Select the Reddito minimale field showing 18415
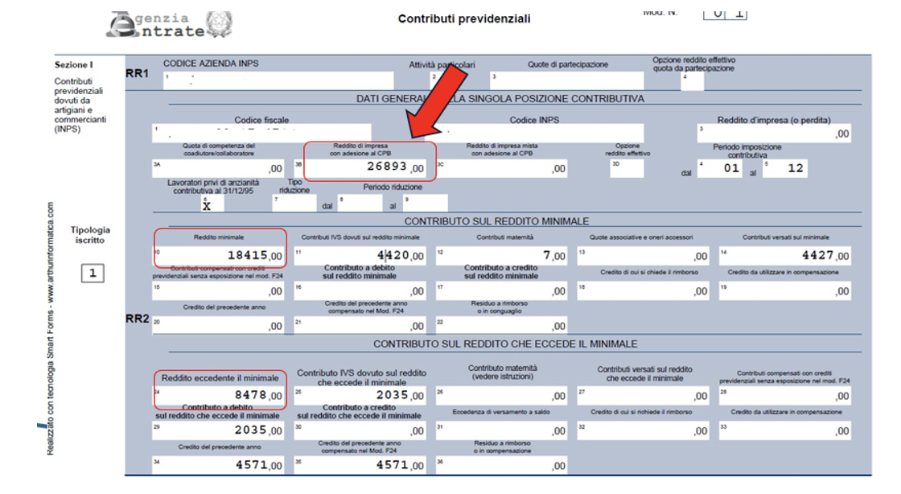Viewport: 901px width, 494px height. click(220, 256)
